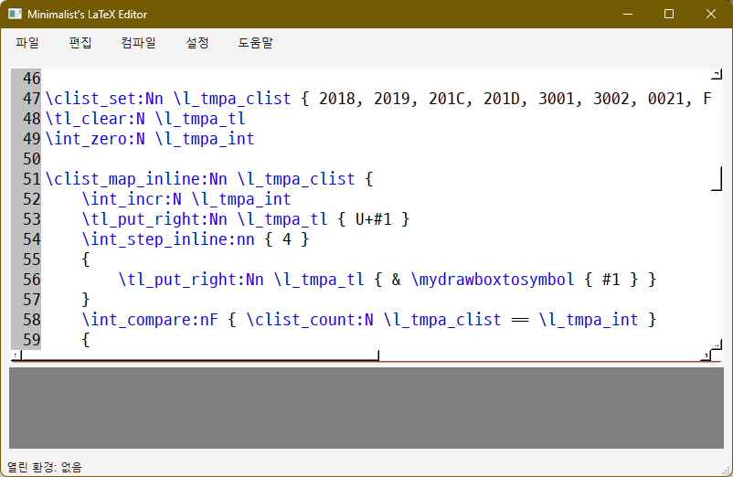This screenshot has width=733, height=477.
Task: Click the scroll-up arrow at the editor's top right
Action: pyautogui.click(x=717, y=74)
